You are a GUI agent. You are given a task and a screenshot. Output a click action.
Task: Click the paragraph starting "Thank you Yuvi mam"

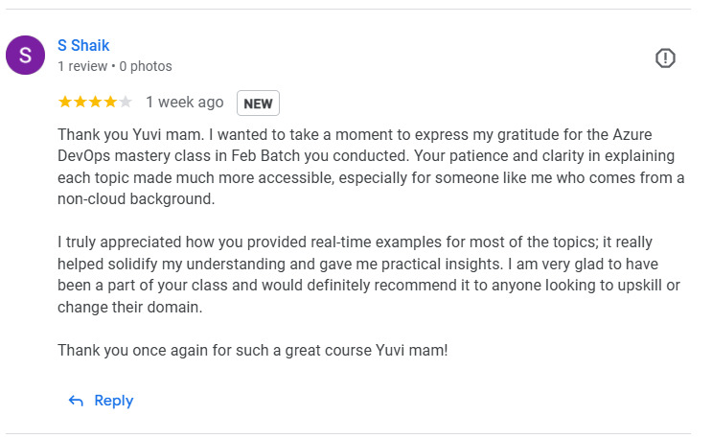[x=371, y=167]
